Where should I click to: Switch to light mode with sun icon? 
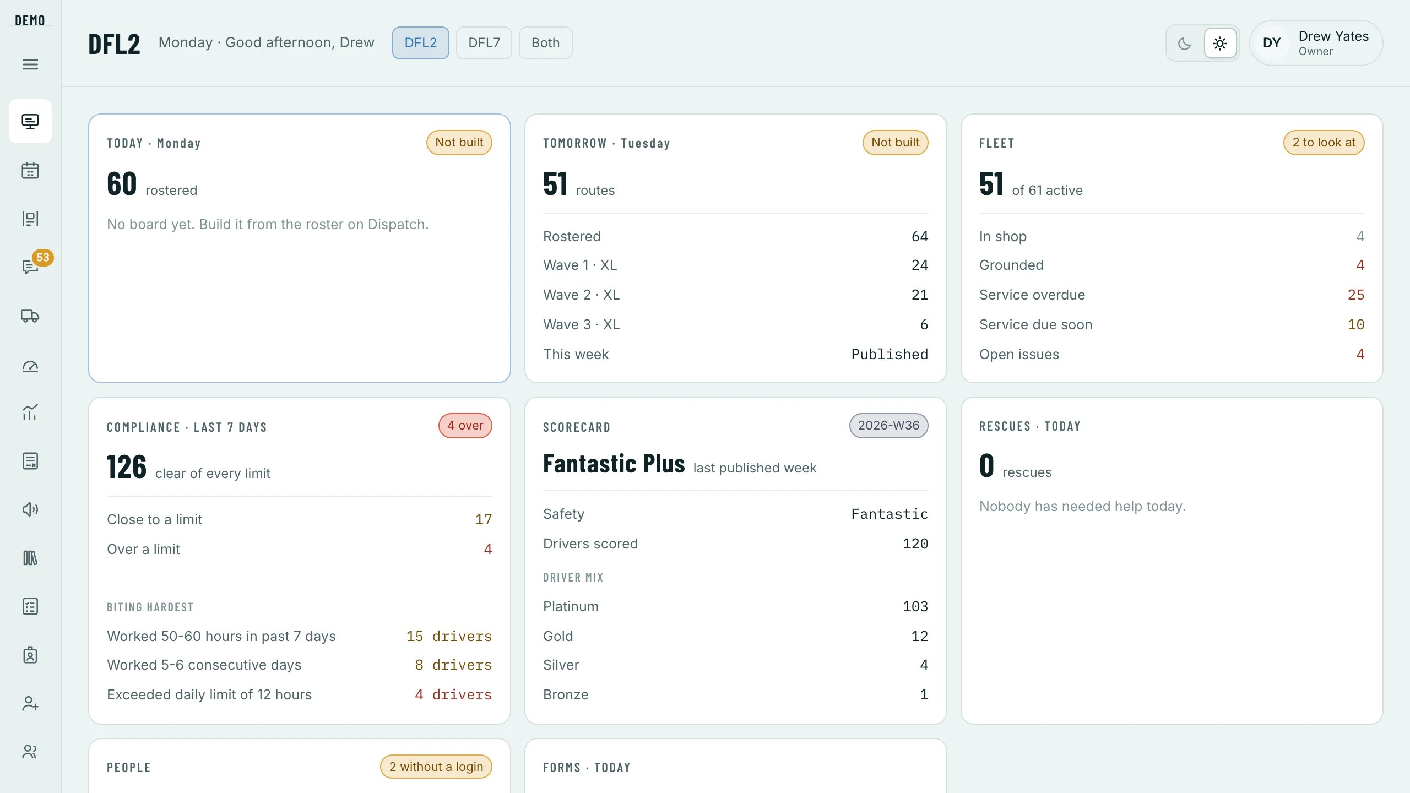(1220, 43)
